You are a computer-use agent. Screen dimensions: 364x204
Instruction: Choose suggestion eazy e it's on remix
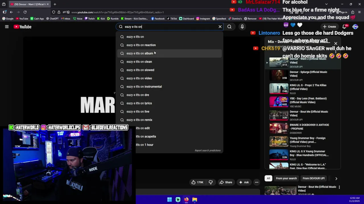point(169,120)
